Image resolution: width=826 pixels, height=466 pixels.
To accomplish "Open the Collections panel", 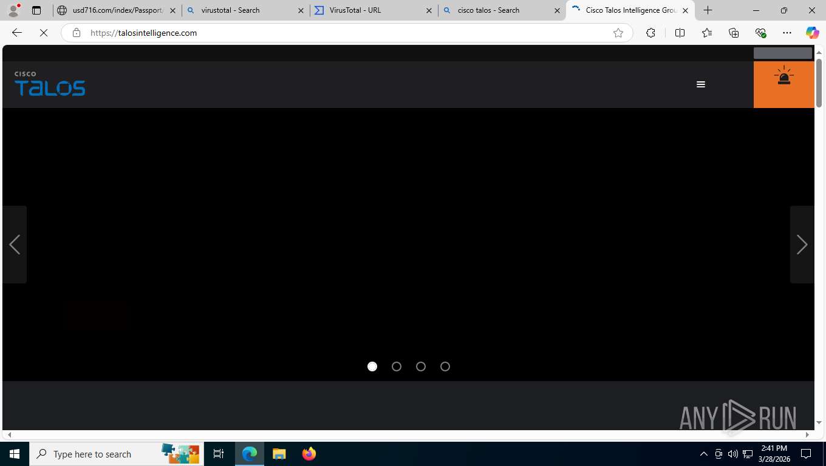I will coord(734,33).
